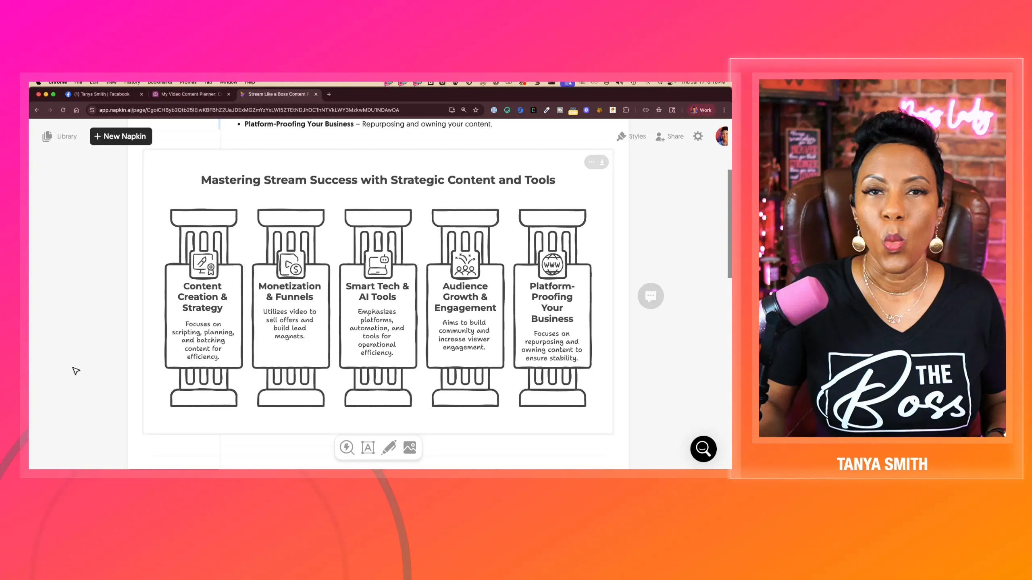Select the Monetization video-dollar icon
1032x580 pixels.
[x=291, y=265]
